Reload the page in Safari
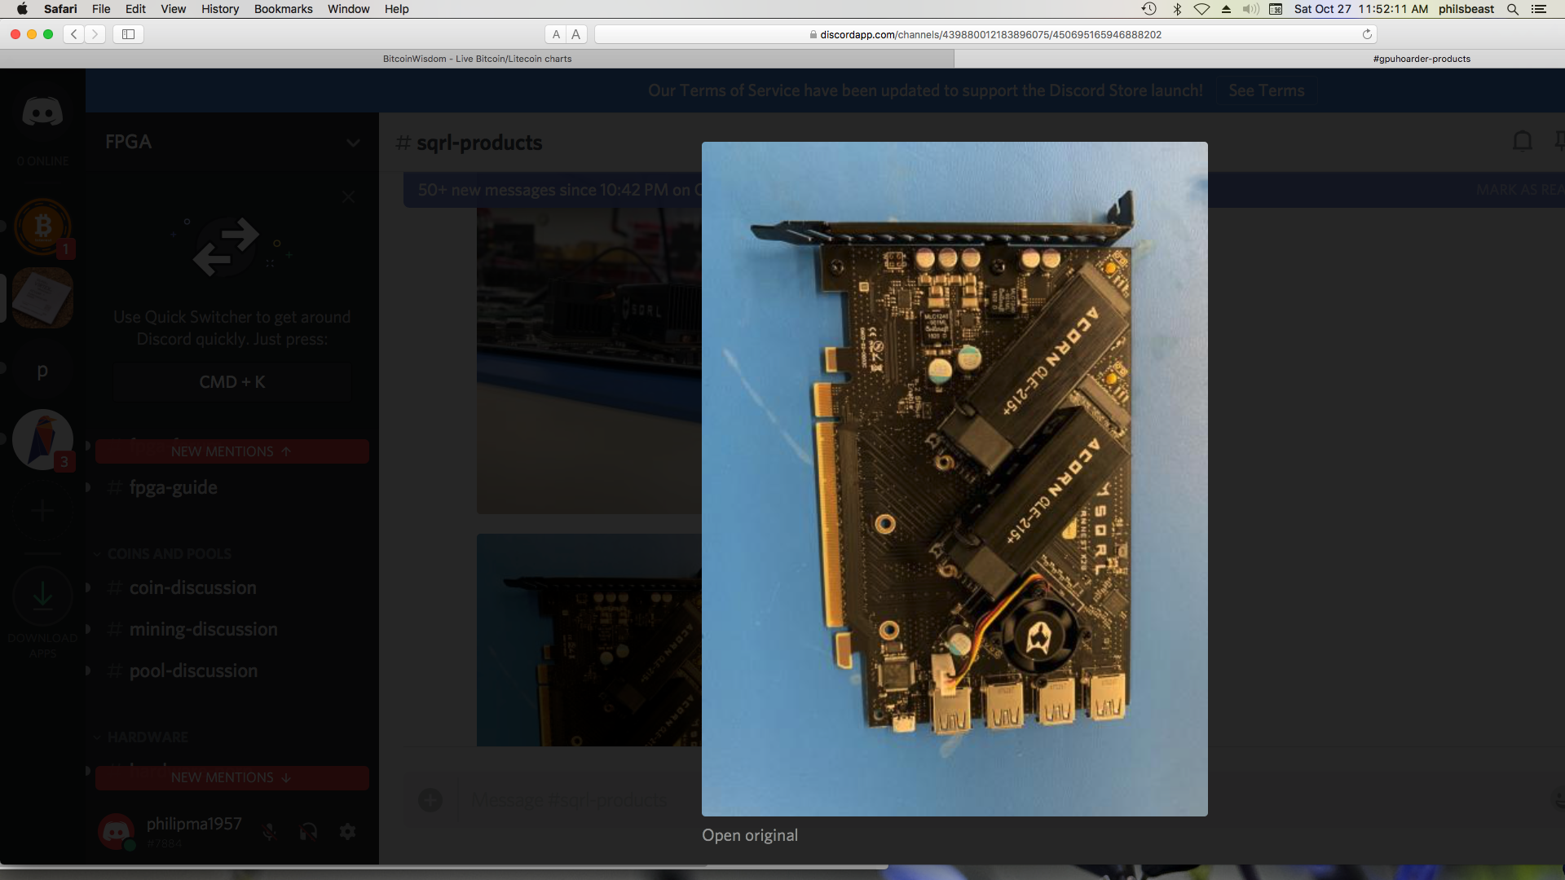 click(x=1367, y=34)
